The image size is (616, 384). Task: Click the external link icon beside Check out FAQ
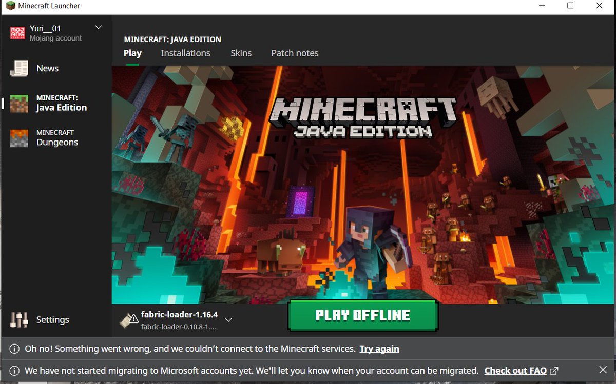pos(554,371)
